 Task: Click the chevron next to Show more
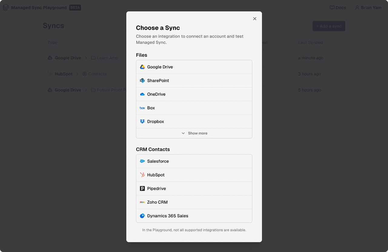[x=183, y=133]
